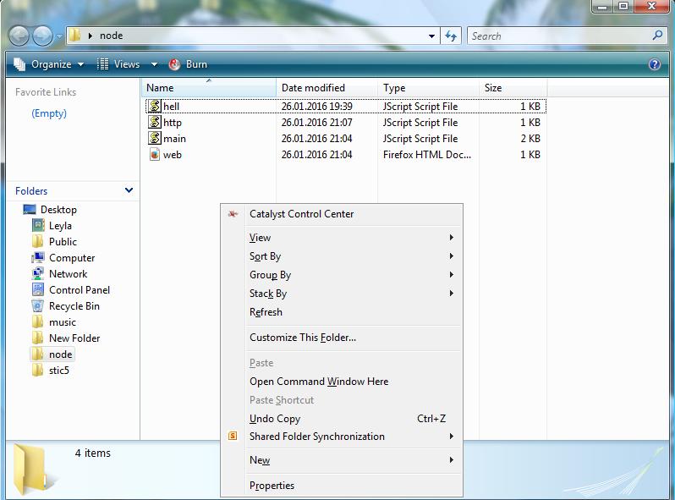Sort by the Size column header
The width and height of the screenshot is (675, 500).
[513, 88]
